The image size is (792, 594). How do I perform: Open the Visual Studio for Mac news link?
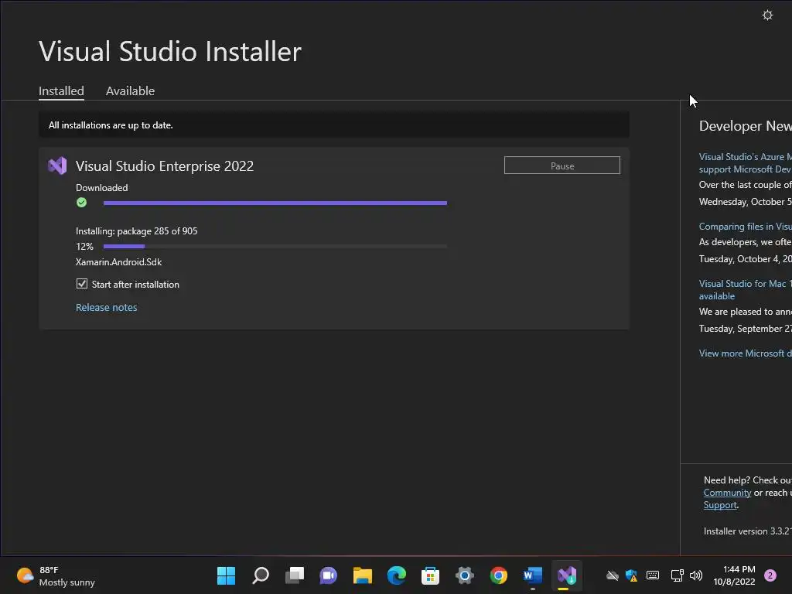[745, 290]
